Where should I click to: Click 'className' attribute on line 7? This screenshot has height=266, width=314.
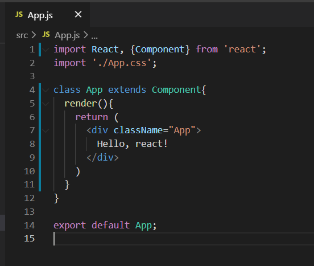(x=138, y=130)
